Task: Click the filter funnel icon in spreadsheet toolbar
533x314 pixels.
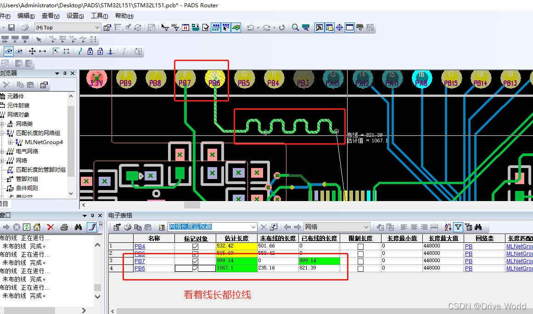Action: [x=458, y=227]
